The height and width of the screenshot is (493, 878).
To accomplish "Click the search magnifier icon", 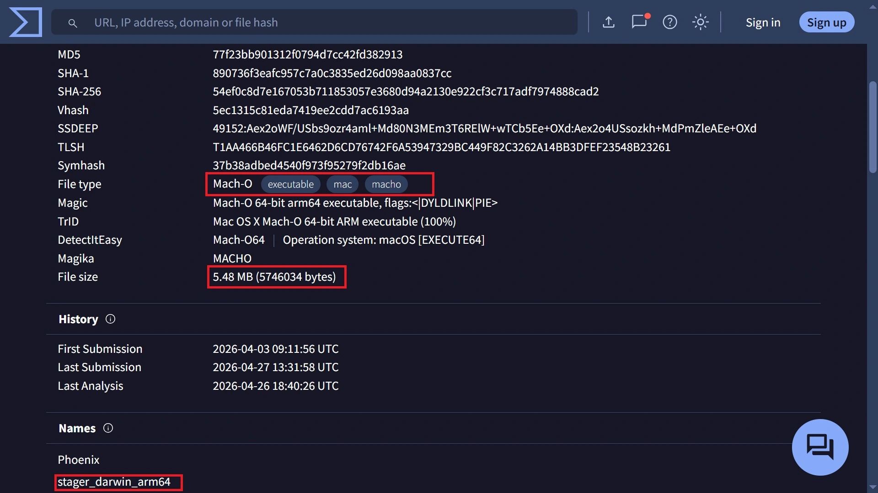I will coord(73,23).
